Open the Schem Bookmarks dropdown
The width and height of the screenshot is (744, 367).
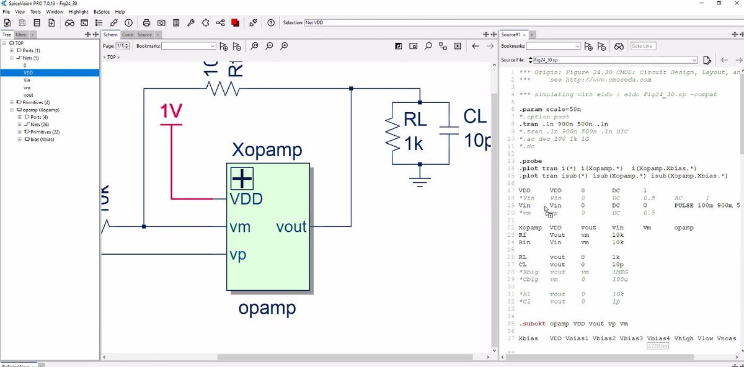213,46
